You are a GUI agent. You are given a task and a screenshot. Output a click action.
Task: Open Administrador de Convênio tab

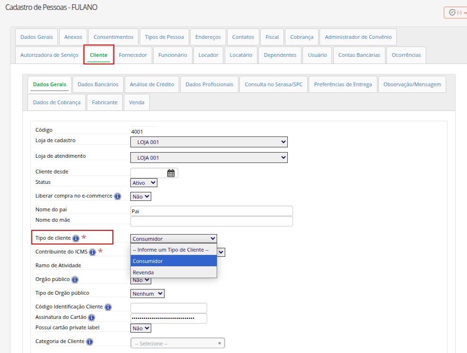pyautogui.click(x=358, y=37)
